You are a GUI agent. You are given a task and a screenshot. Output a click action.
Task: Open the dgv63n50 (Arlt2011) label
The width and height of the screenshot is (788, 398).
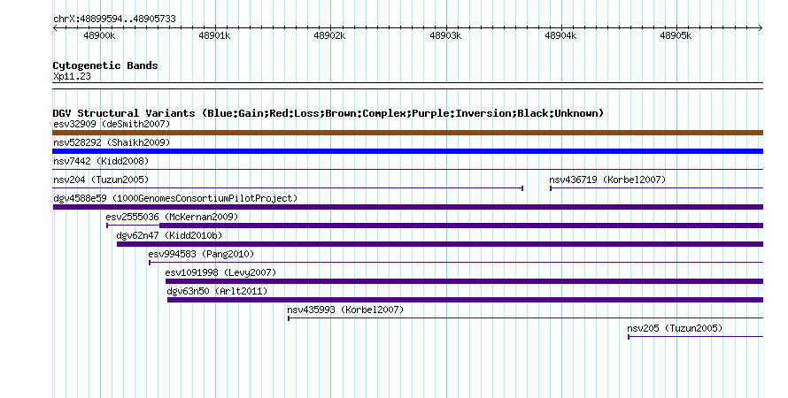point(217,291)
